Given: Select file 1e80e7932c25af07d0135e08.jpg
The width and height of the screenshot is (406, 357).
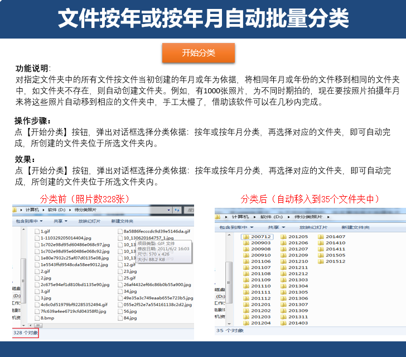Looking at the screenshot, I should point(75,258).
